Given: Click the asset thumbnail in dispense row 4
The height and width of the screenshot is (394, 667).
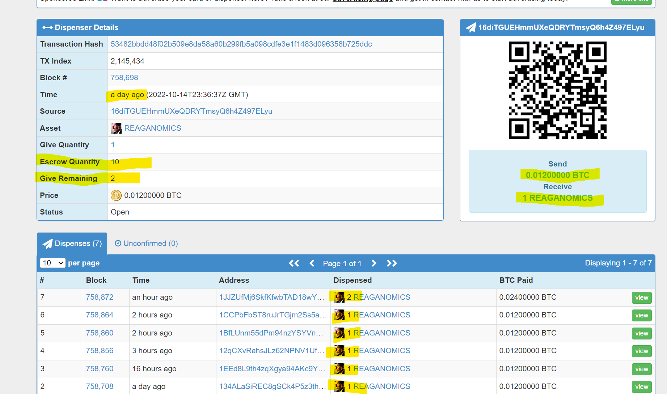Looking at the screenshot, I should (339, 351).
